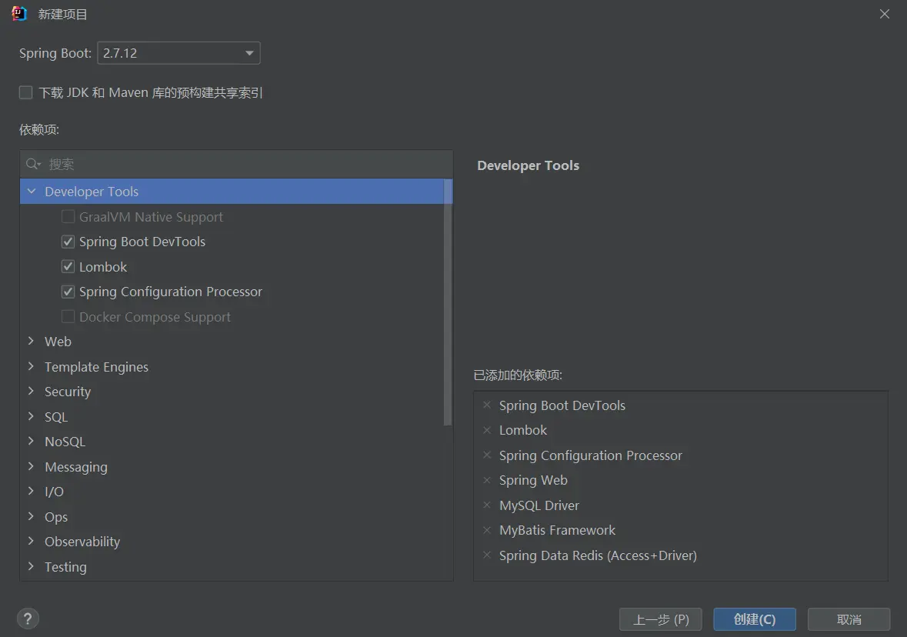This screenshot has width=907, height=637.
Task: Uncheck the Spring Configuration Processor checkbox
Action: [68, 292]
